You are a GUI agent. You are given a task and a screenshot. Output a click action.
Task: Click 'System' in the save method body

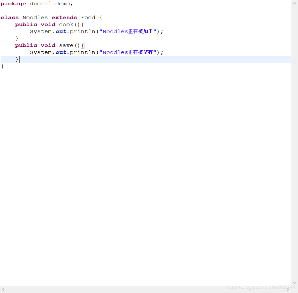[41, 52]
